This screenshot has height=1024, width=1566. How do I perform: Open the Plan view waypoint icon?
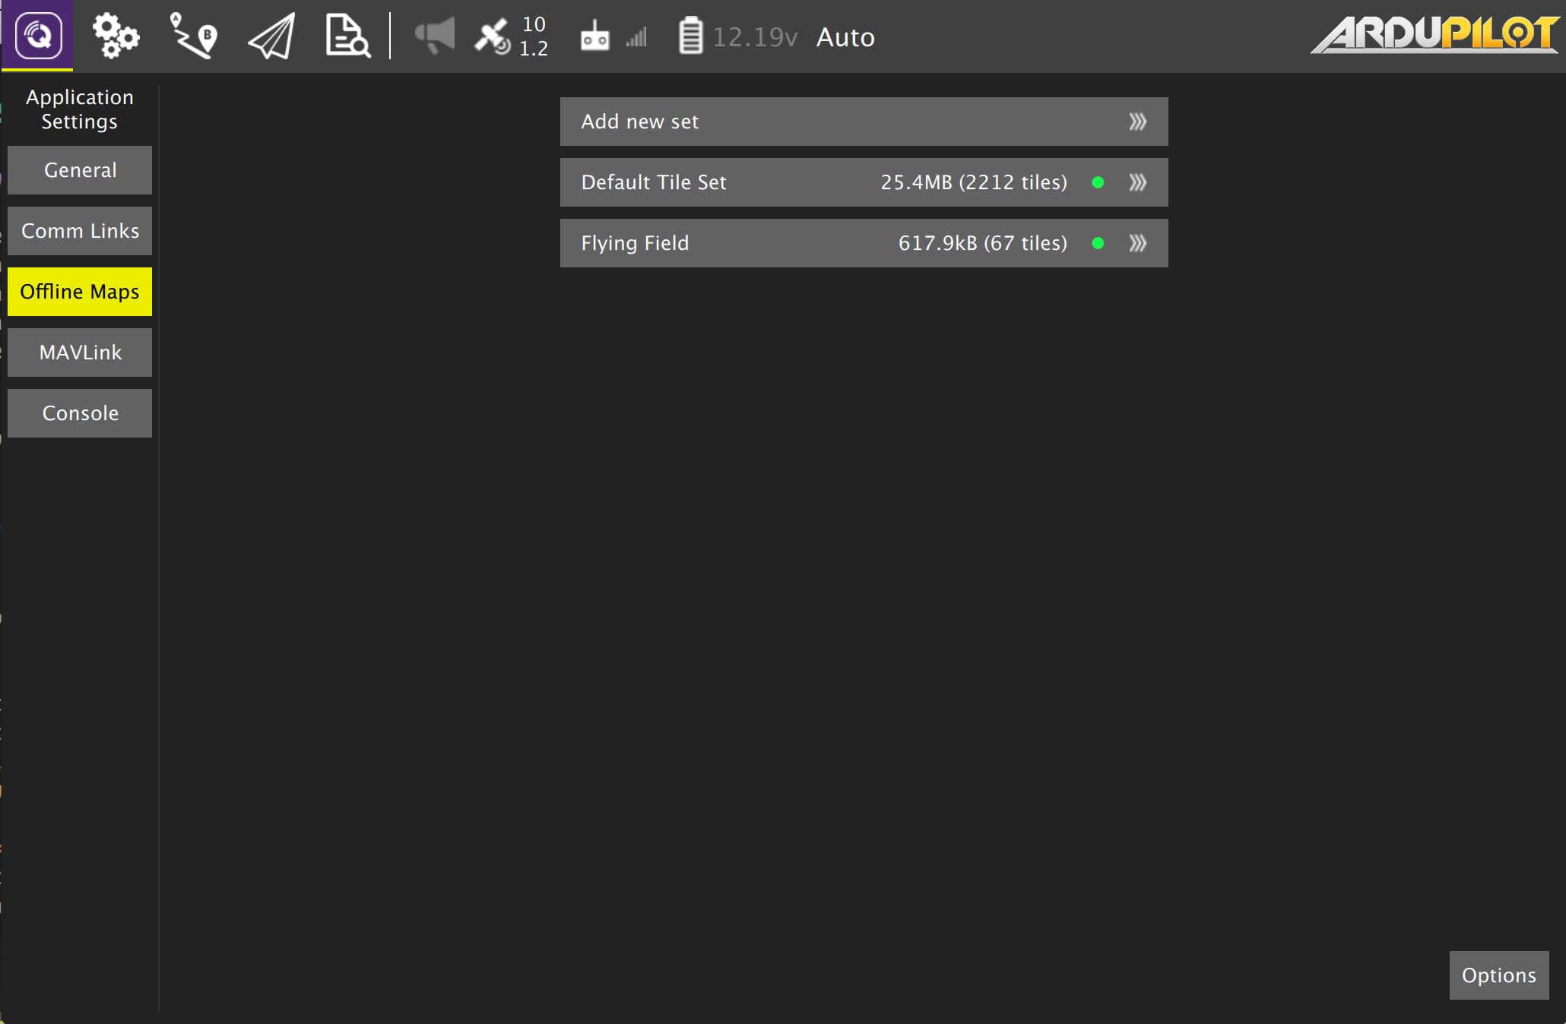[x=192, y=36]
